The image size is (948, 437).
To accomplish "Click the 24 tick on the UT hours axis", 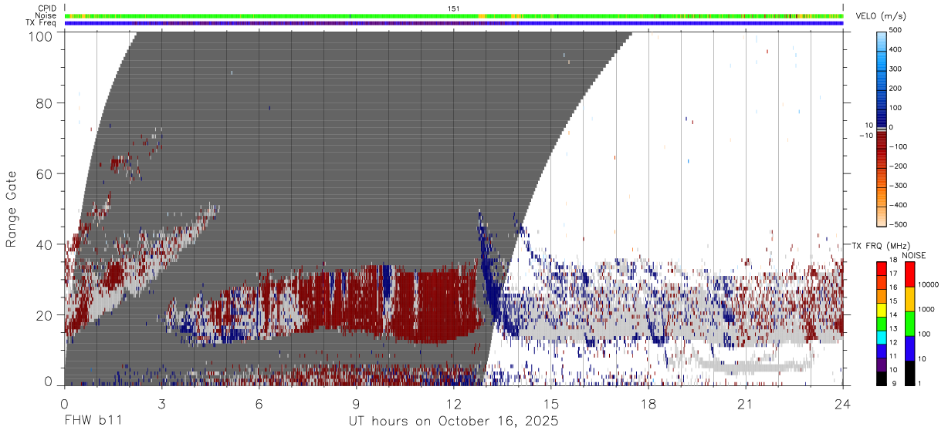I will point(843,403).
